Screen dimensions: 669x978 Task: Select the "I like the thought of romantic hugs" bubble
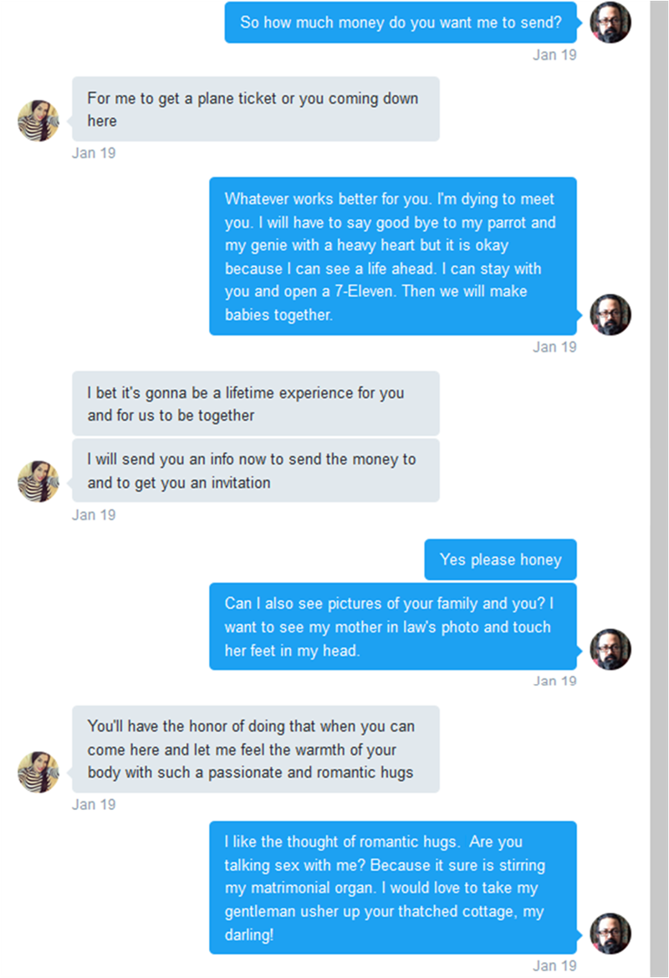pyautogui.click(x=392, y=888)
